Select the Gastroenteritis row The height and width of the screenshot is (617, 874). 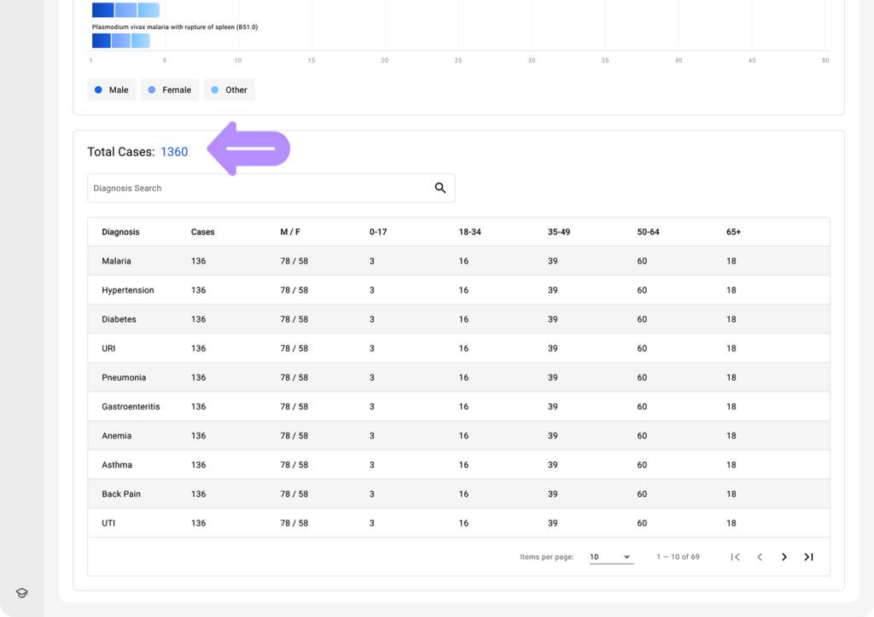pyautogui.click(x=458, y=406)
